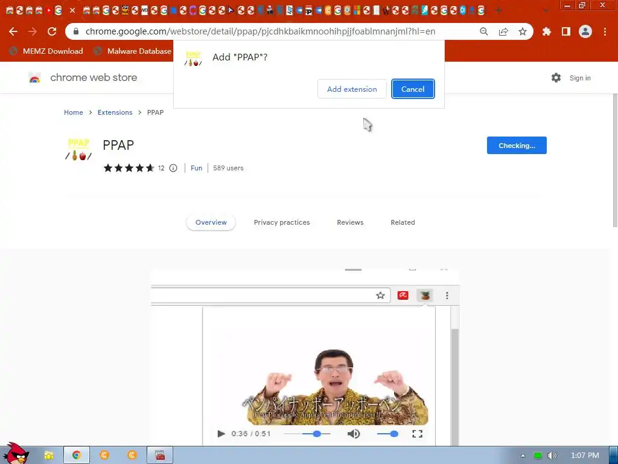618x464 pixels.
Task: Click the browser forward arrow
Action: [33, 31]
